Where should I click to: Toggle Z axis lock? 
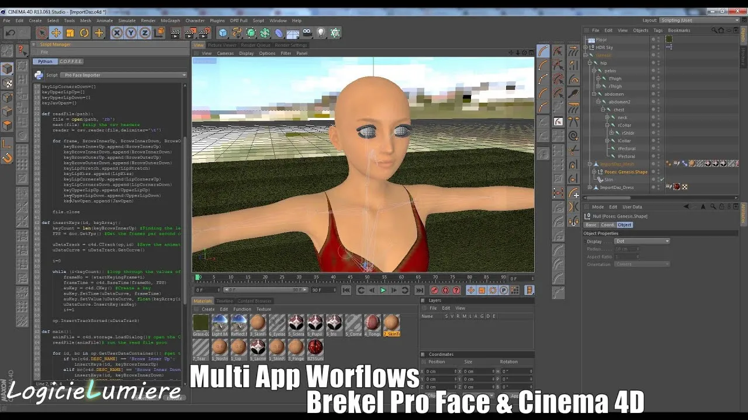[145, 33]
